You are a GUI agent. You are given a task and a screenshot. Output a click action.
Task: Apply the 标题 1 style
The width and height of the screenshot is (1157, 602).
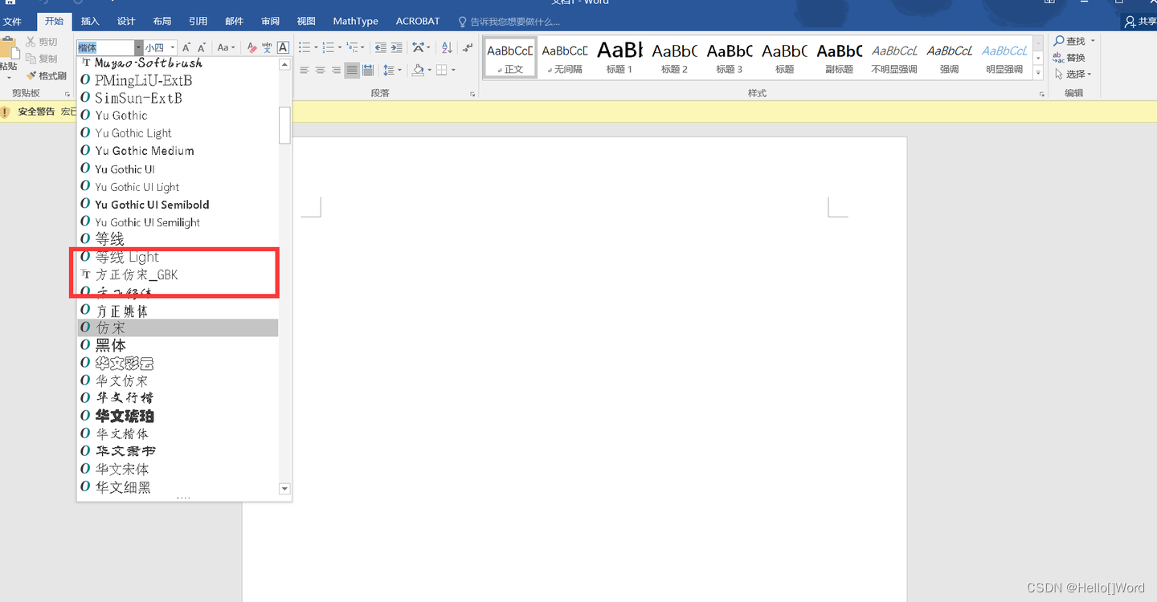click(619, 57)
